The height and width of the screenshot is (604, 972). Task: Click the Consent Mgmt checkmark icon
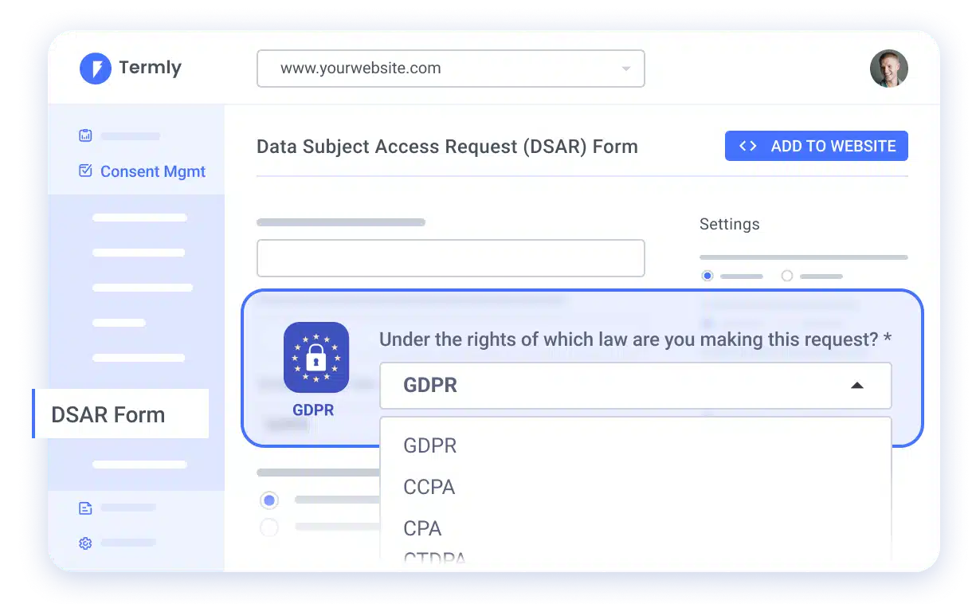85,171
